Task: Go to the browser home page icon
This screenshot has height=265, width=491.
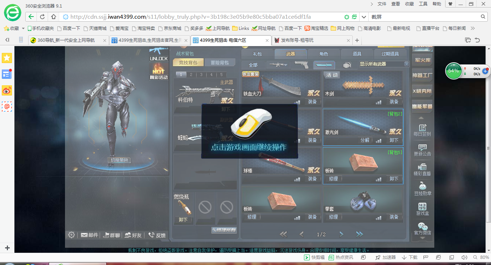Action: [53, 17]
